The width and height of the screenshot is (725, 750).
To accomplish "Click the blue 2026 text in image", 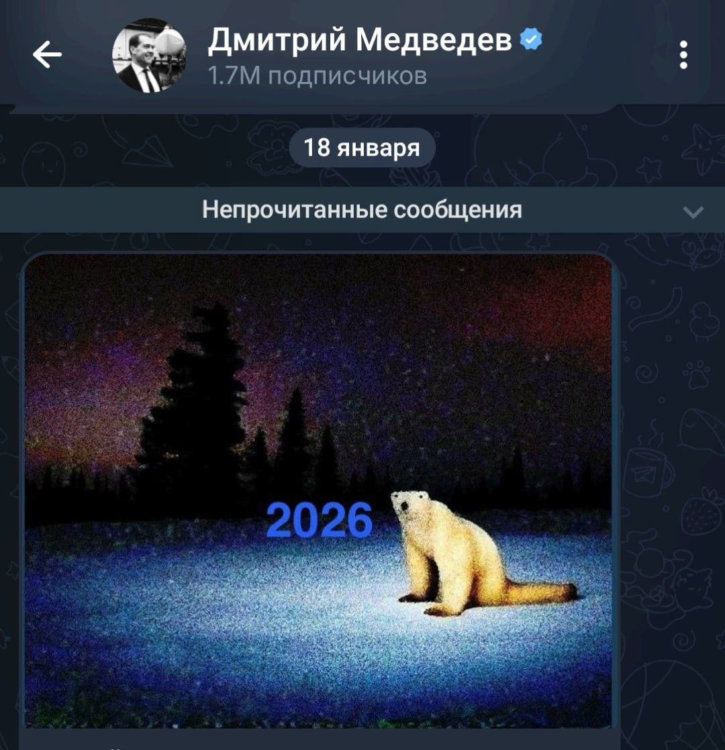I will [319, 520].
